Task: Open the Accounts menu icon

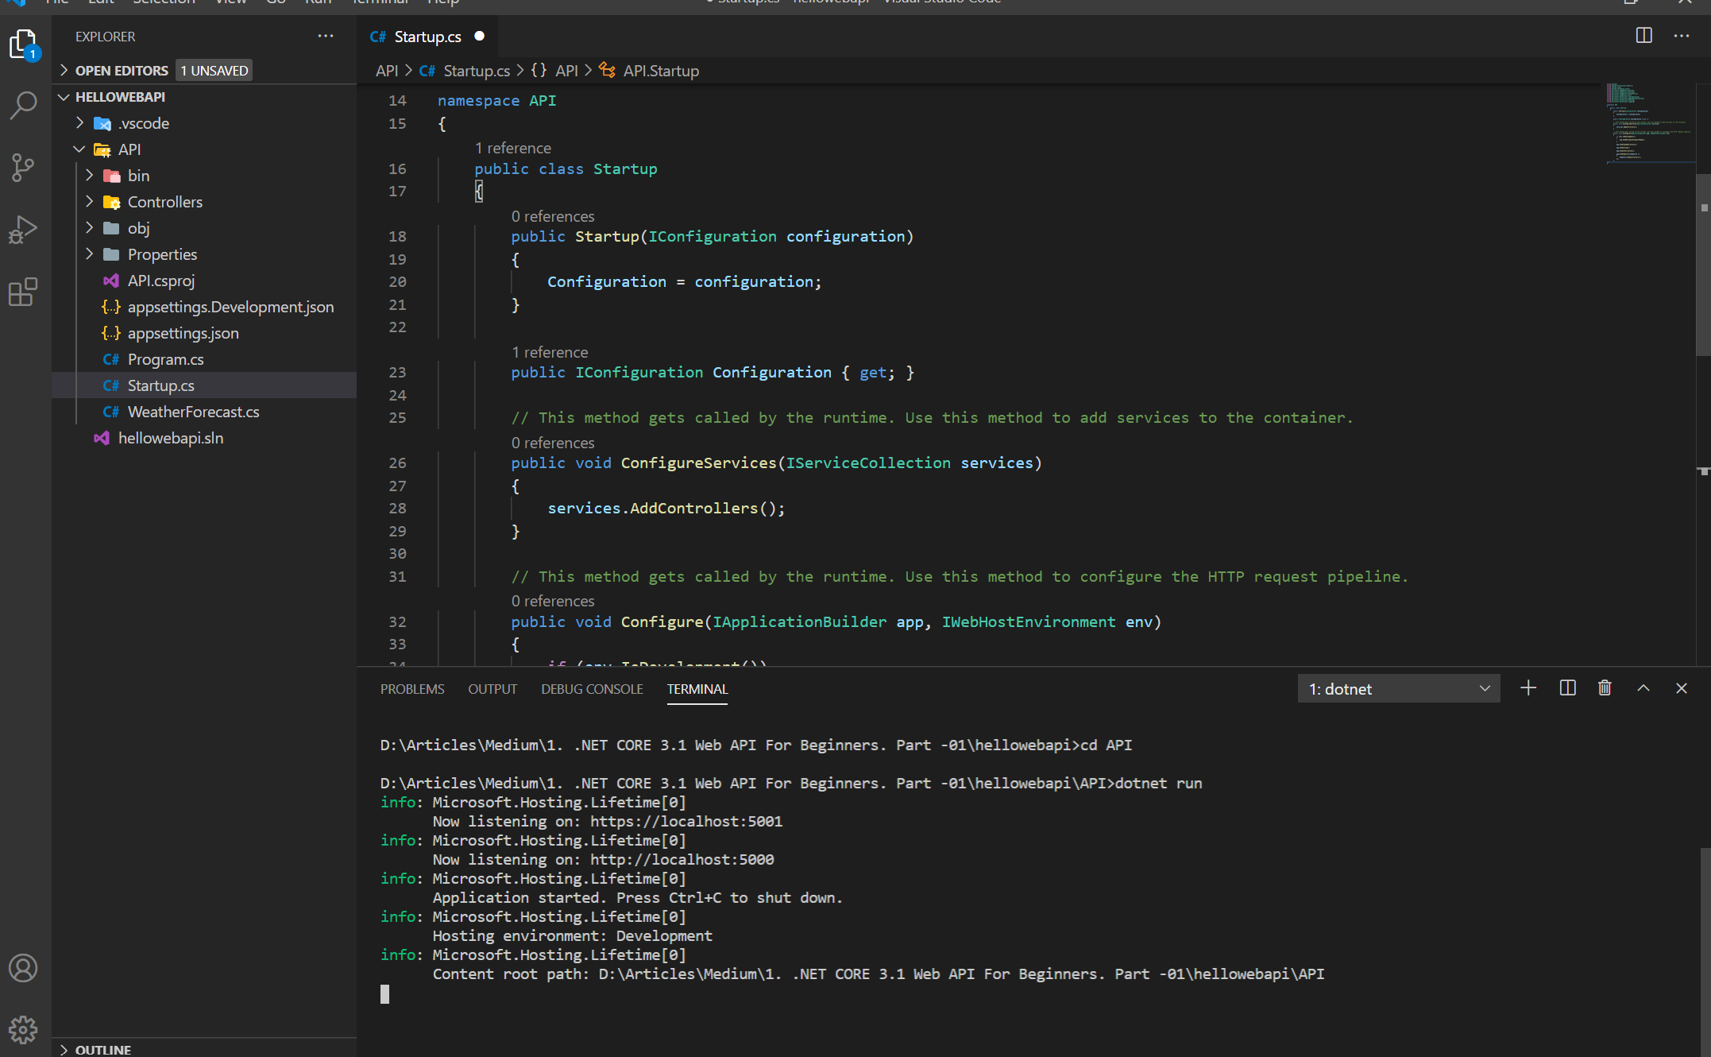Action: (23, 968)
